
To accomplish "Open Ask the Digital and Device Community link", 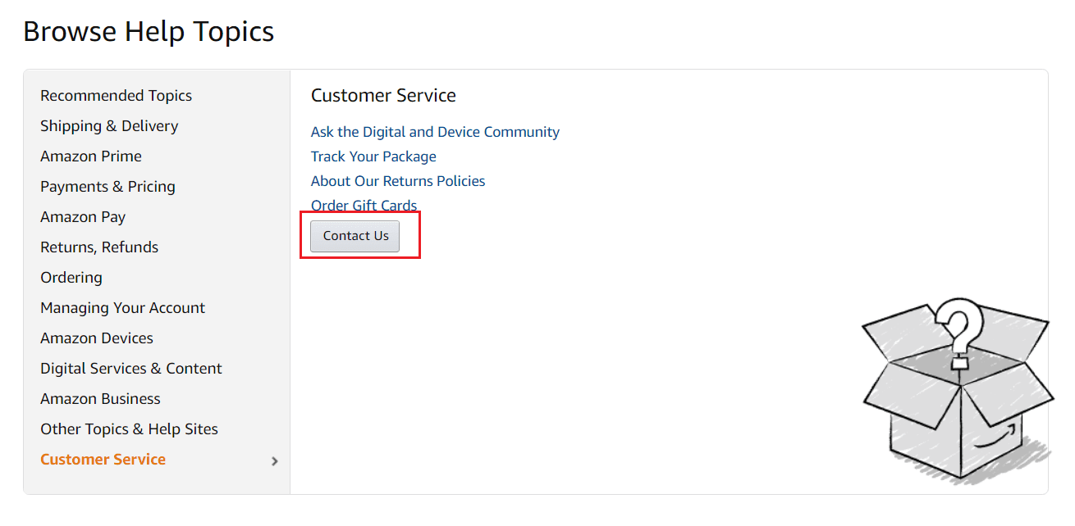I will coord(435,132).
